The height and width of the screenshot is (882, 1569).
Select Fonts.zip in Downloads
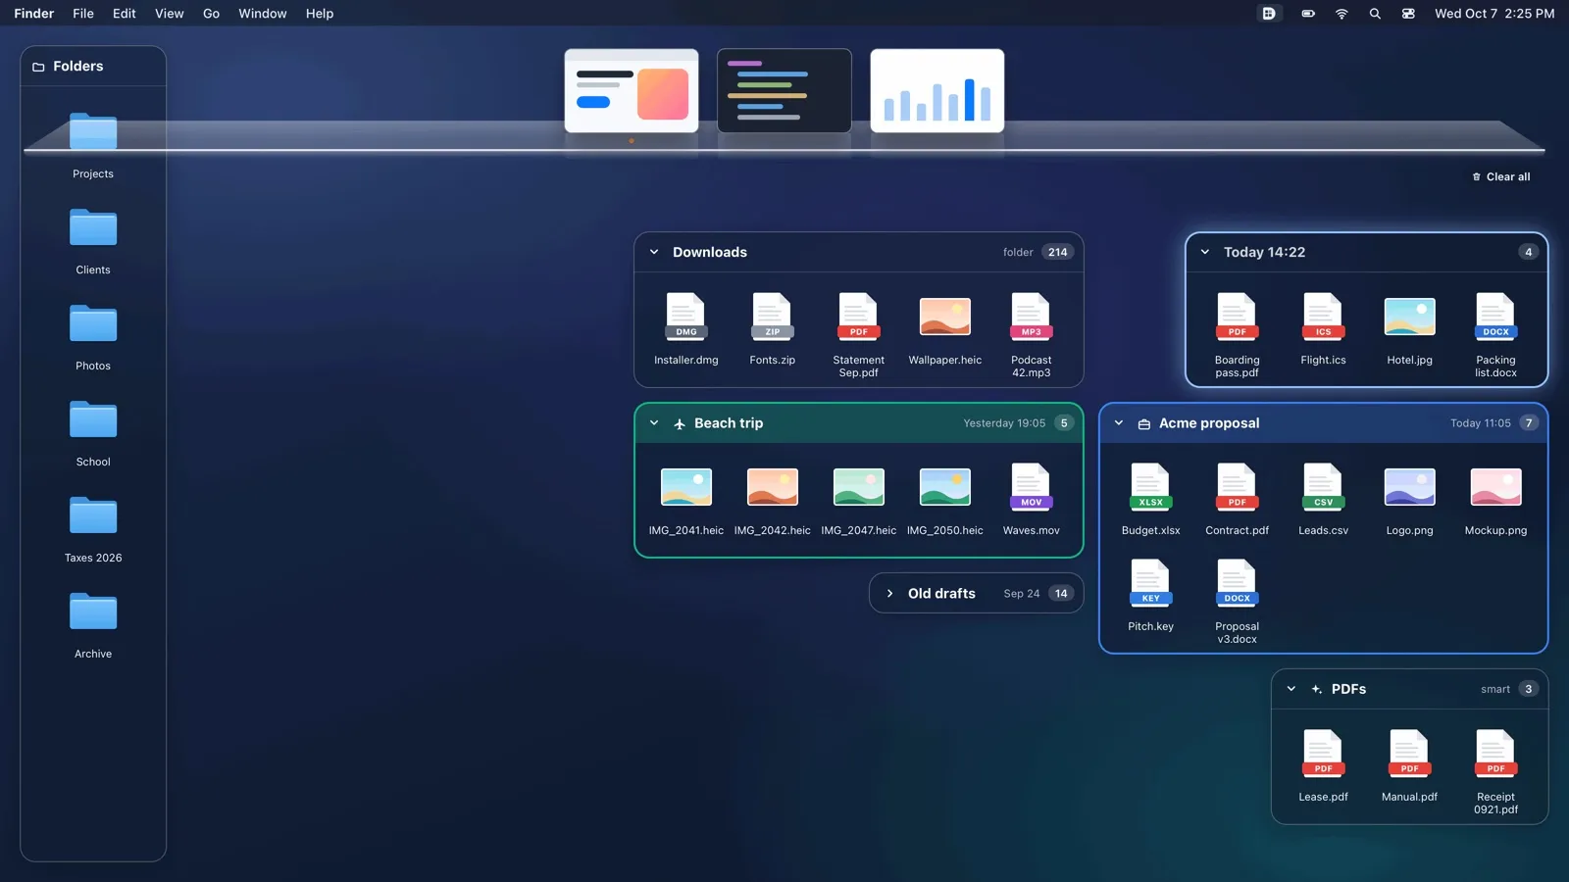click(x=772, y=317)
